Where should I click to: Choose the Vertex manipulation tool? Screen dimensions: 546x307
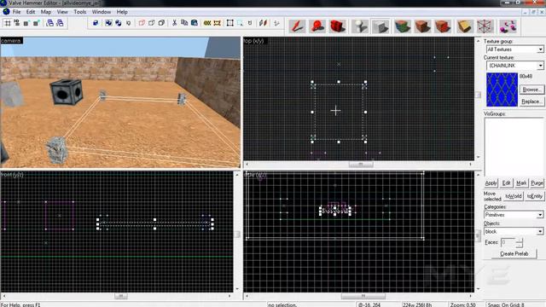pos(485,26)
